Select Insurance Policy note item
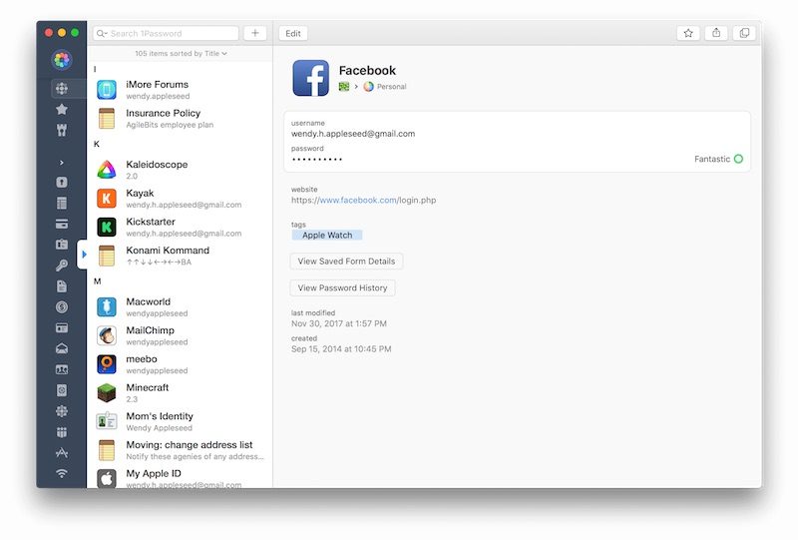This screenshot has height=540, width=798. click(181, 118)
